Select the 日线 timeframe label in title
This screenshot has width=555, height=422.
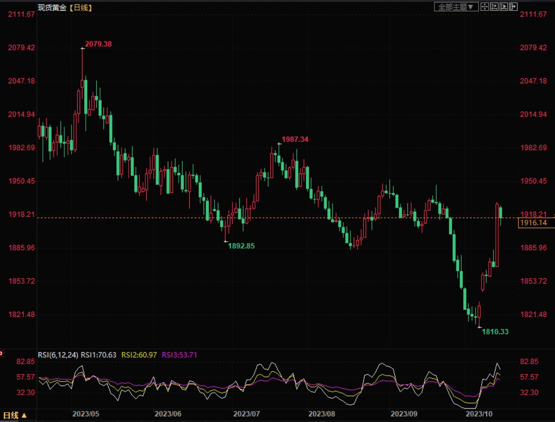(81, 7)
